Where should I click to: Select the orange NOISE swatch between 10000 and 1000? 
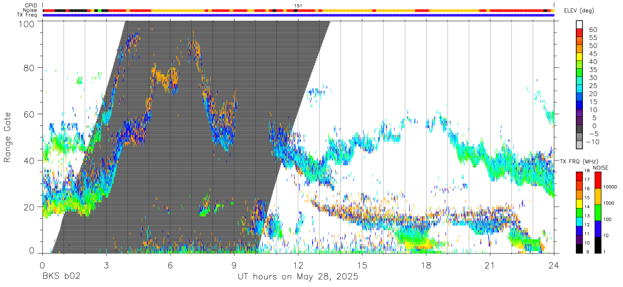(x=598, y=196)
